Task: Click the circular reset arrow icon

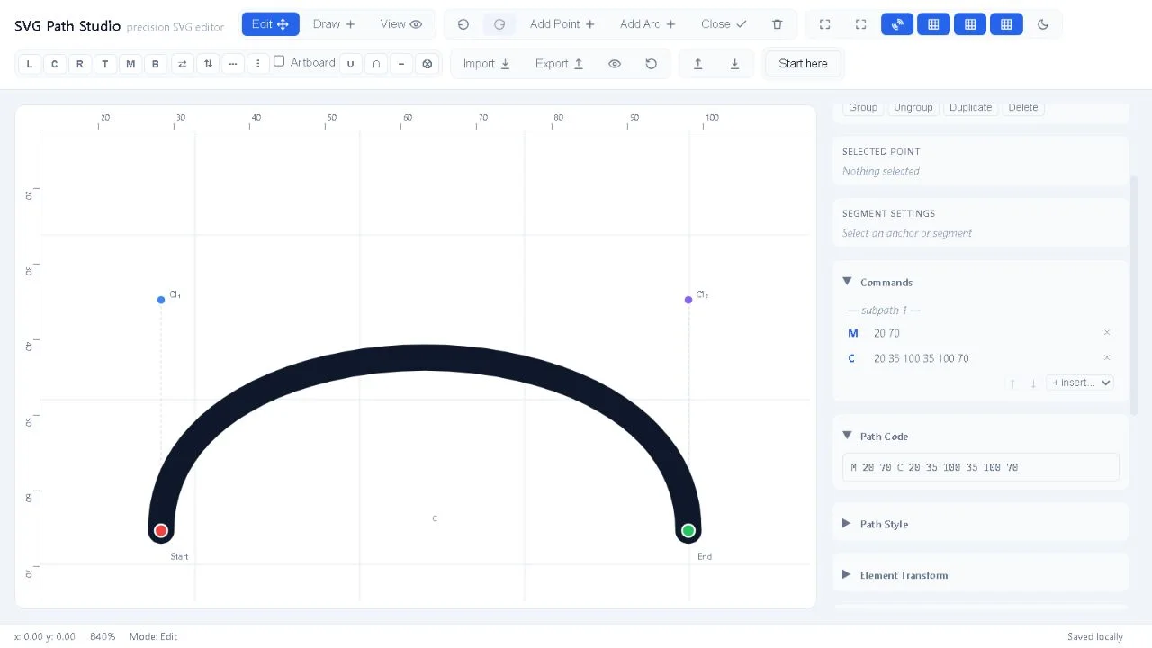Action: coord(651,64)
